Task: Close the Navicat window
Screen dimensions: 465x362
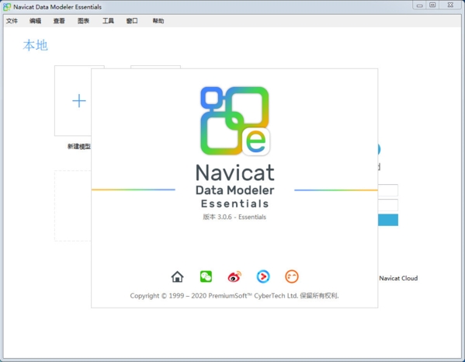Action: point(450,5)
